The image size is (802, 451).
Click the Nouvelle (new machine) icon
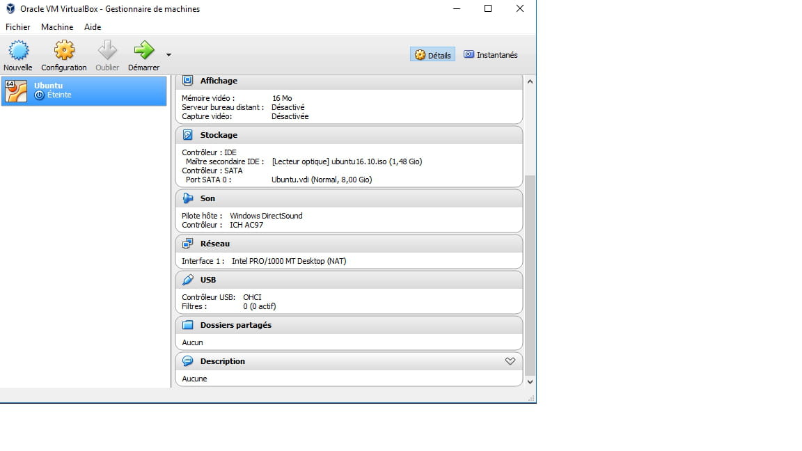18,50
